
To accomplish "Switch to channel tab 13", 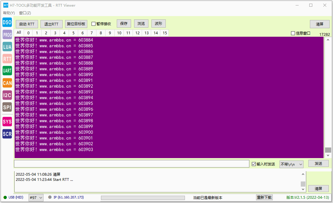I will coord(147,33).
